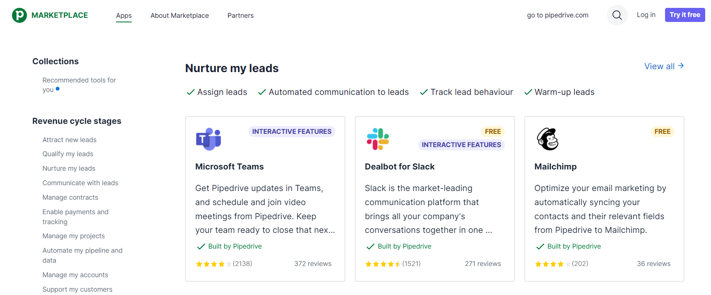This screenshot has height=295, width=711.
Task: Click the Mailchimp monkey icon
Action: [x=547, y=139]
